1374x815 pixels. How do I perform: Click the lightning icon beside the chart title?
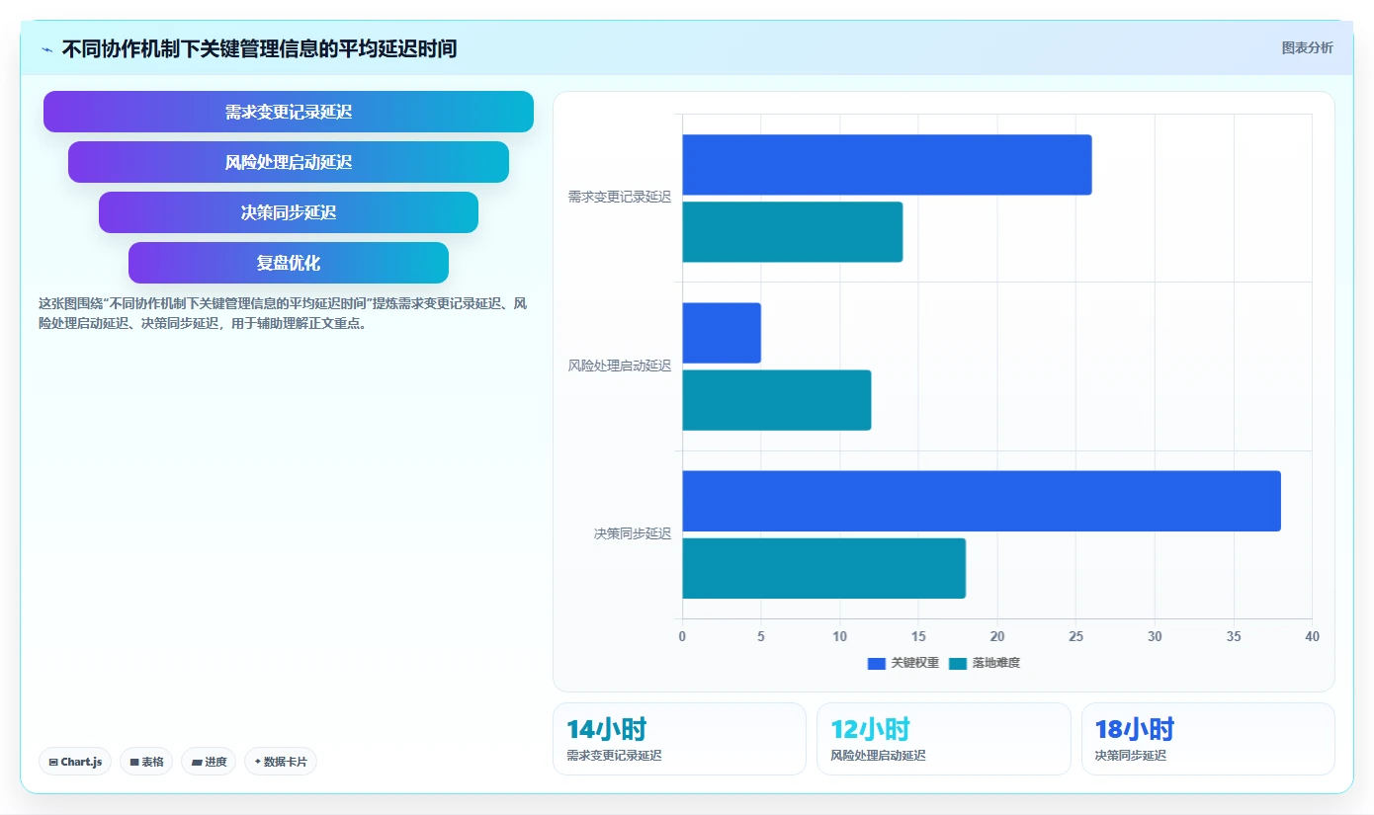point(46,49)
